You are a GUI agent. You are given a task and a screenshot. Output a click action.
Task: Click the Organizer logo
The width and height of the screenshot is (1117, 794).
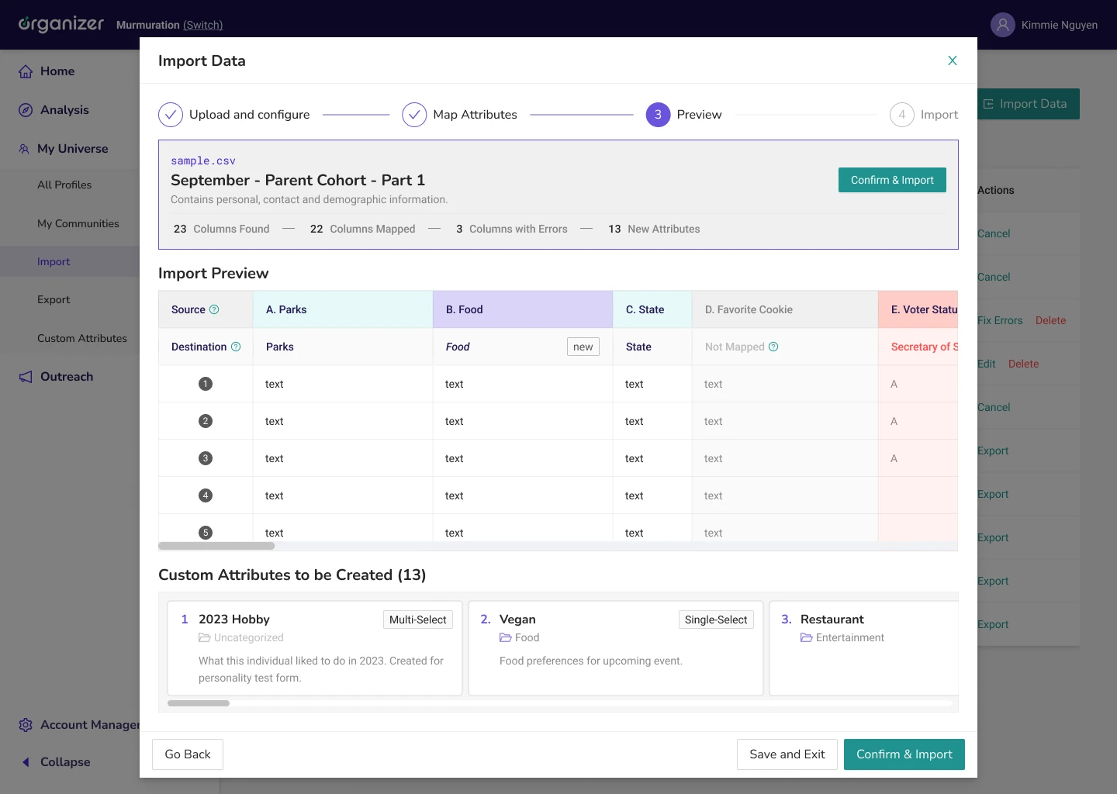pos(61,24)
